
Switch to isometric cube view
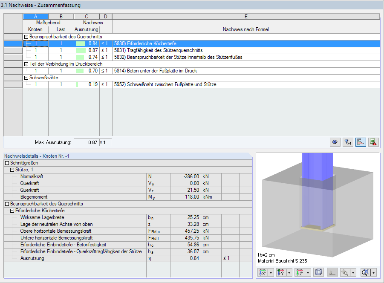click(319, 272)
